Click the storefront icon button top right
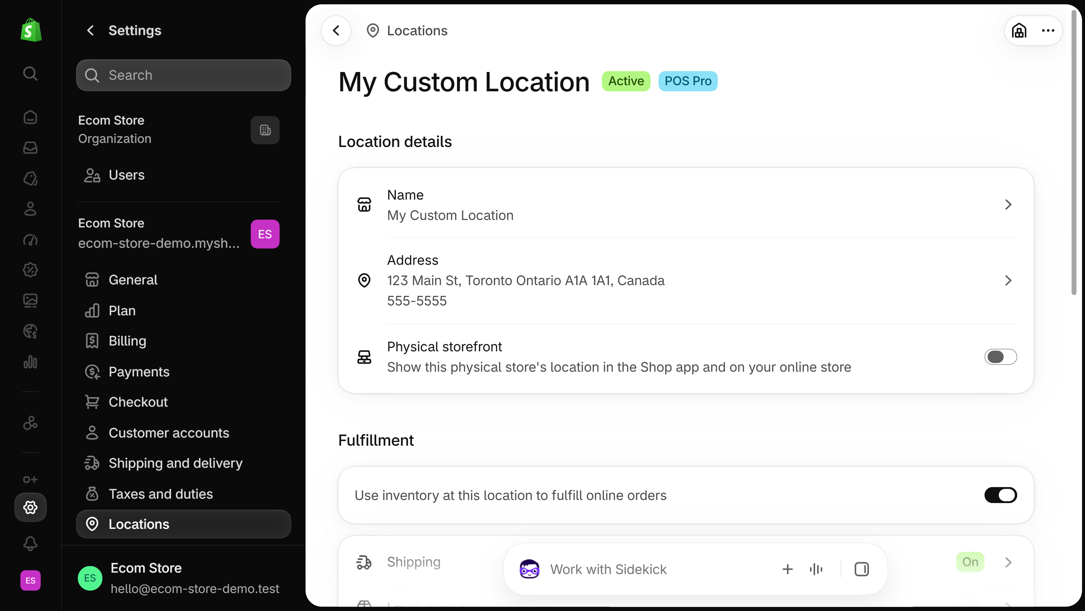 [x=1019, y=30]
